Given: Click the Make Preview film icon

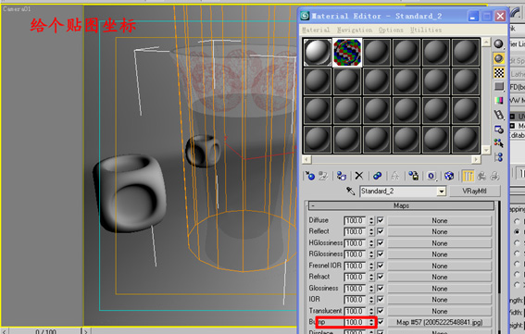Looking at the screenshot, I should tap(498, 115).
